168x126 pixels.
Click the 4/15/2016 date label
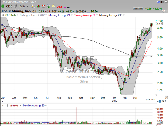pyautogui.click(x=150, y=99)
